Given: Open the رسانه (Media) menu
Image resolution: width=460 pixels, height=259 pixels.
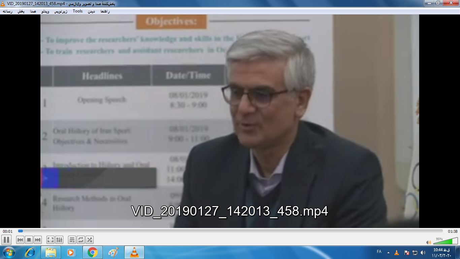Looking at the screenshot, I should point(7,11).
